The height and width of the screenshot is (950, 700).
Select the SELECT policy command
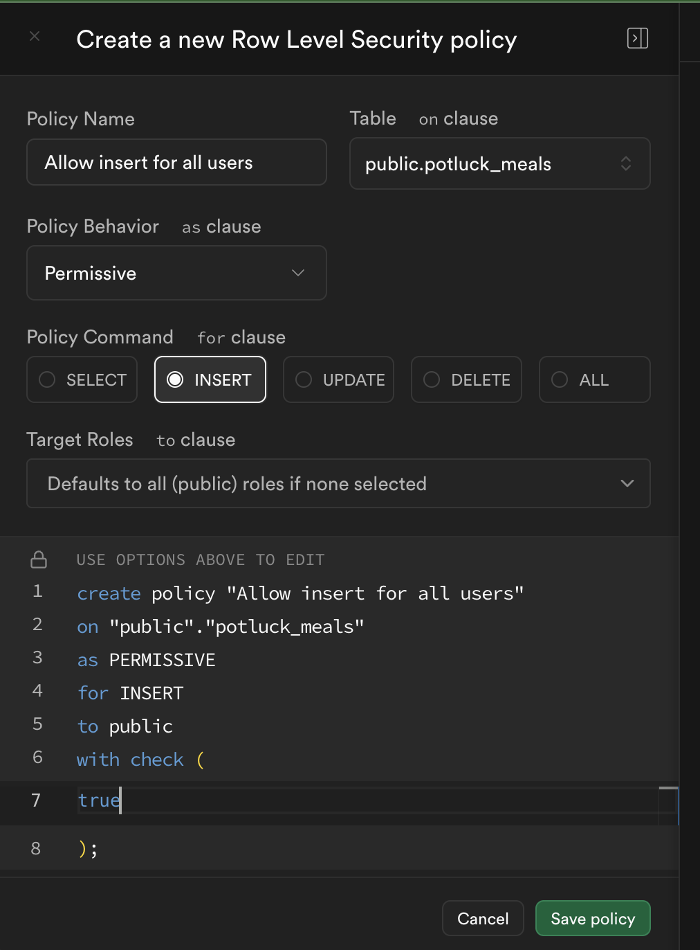82,379
